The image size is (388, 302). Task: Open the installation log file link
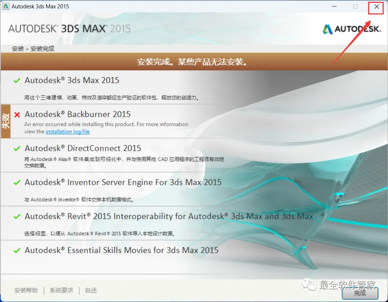67,132
